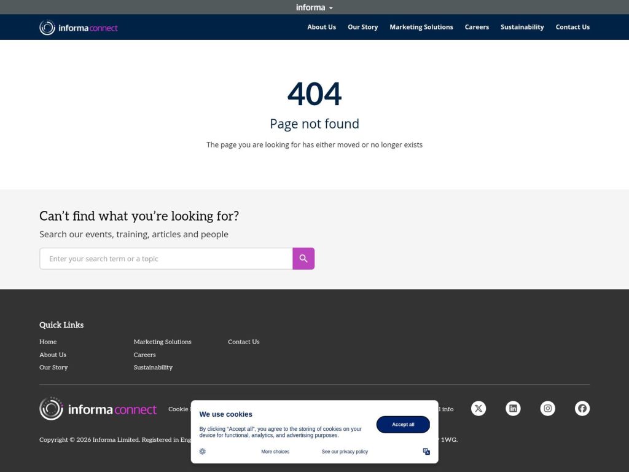The height and width of the screenshot is (472, 629).
Task: Click the informa connect logo in the header
Action: [x=78, y=27]
